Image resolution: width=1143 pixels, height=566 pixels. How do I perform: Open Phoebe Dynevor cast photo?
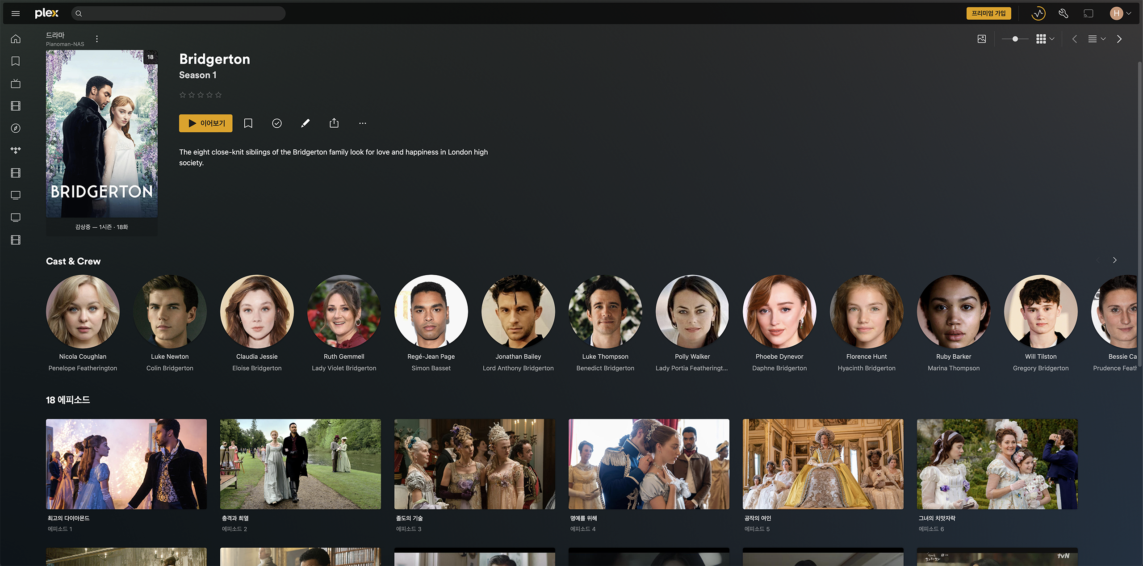click(779, 311)
